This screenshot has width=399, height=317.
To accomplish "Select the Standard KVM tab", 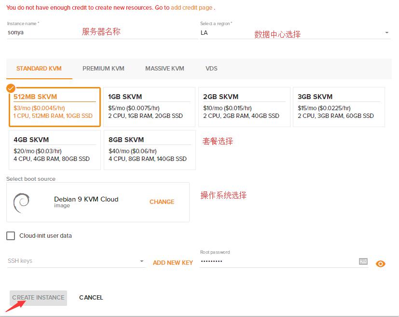I will click(x=39, y=69).
